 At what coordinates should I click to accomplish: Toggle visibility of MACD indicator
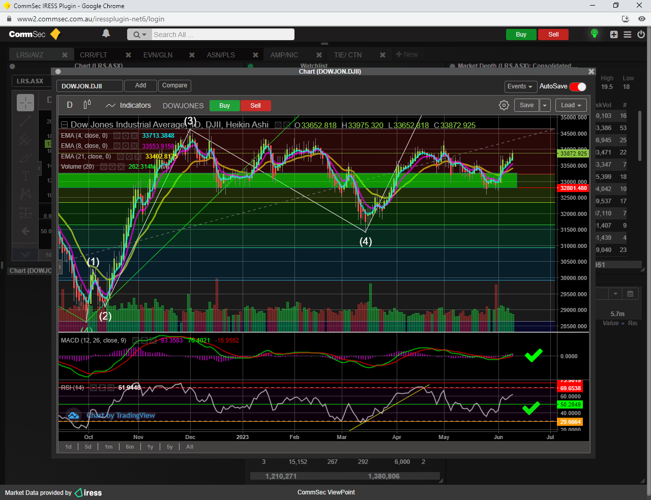tap(136, 340)
